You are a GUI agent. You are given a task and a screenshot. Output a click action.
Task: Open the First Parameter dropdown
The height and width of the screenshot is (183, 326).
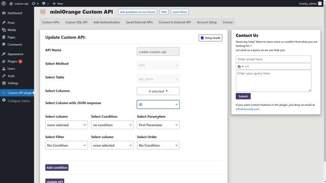tap(158, 125)
